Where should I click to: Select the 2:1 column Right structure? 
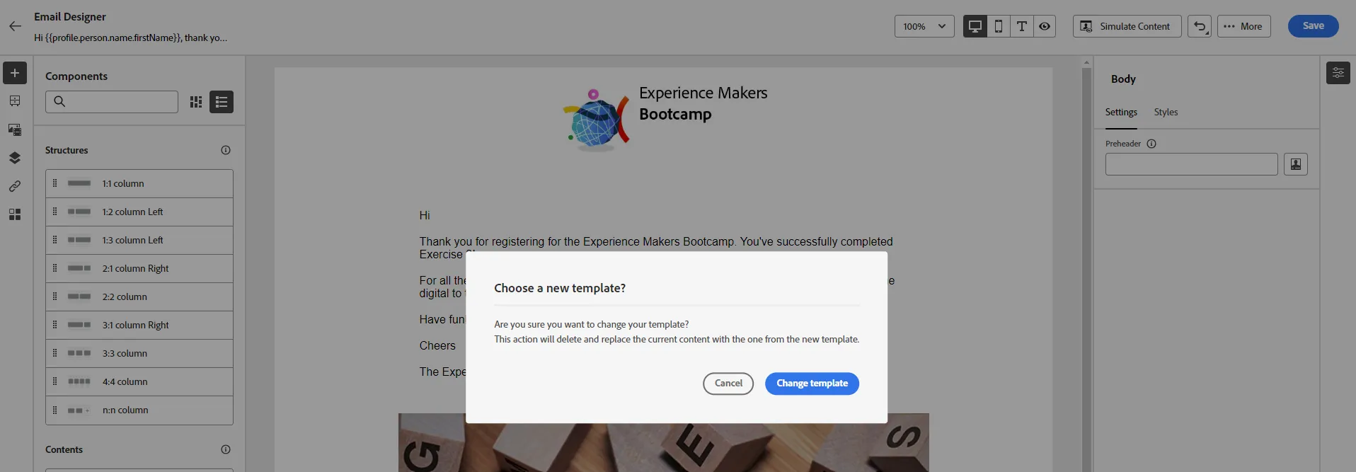(139, 269)
